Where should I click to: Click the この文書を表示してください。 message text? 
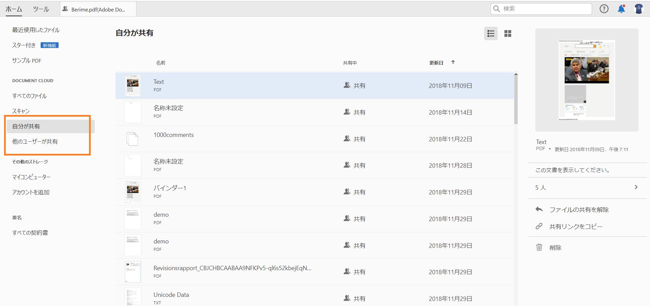573,170
